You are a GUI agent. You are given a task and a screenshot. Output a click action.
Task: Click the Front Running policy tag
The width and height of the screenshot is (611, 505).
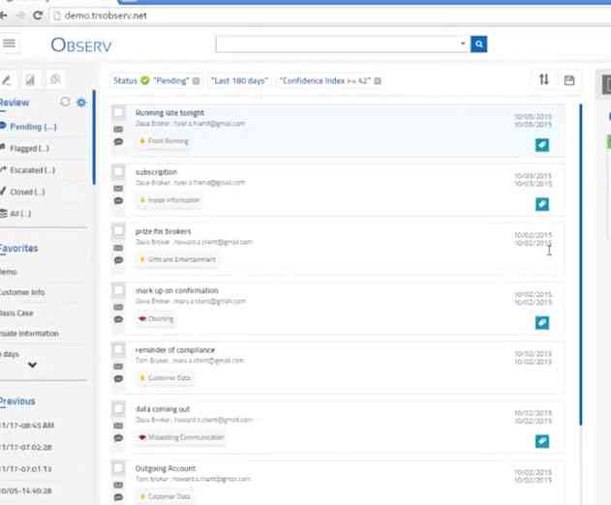(164, 141)
